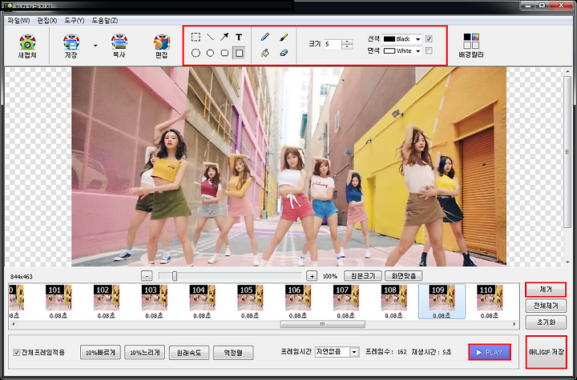577x380 pixels.
Task: Click the zoom in plus button
Action: pos(312,276)
